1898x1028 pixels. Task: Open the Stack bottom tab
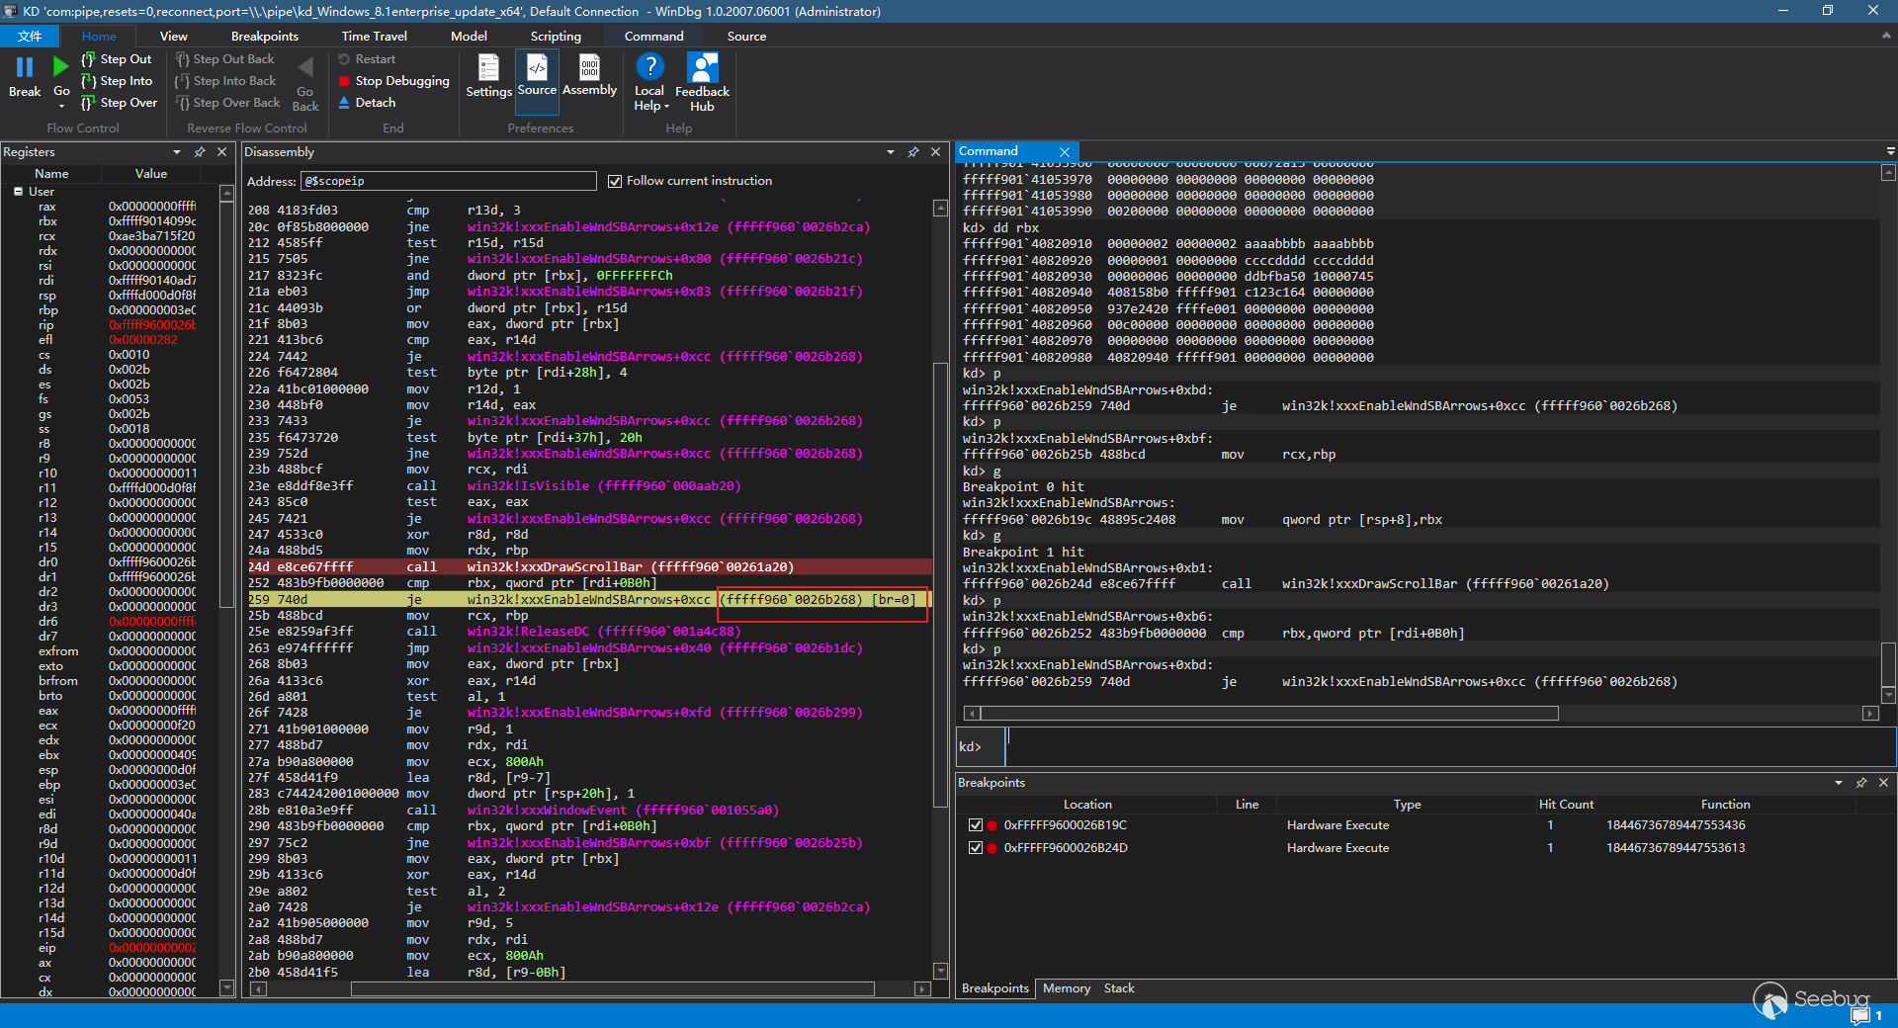[x=1119, y=988]
